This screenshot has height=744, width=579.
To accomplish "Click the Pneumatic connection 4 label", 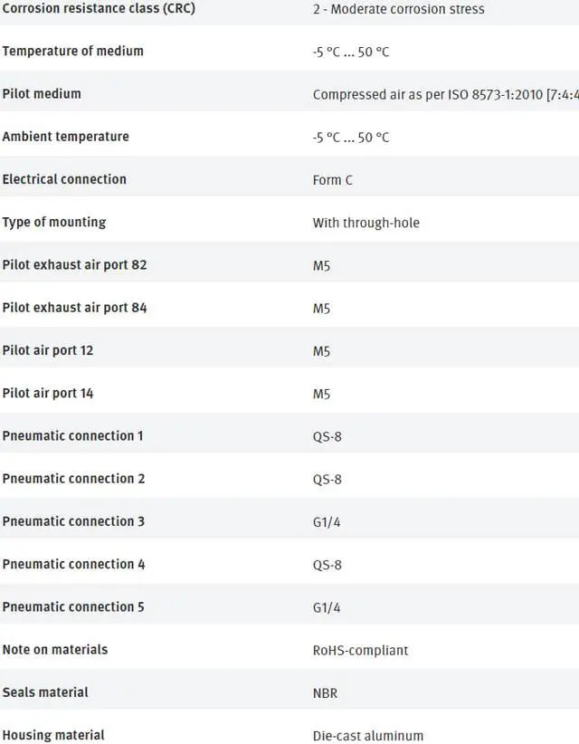I will pyautogui.click(x=73, y=564).
